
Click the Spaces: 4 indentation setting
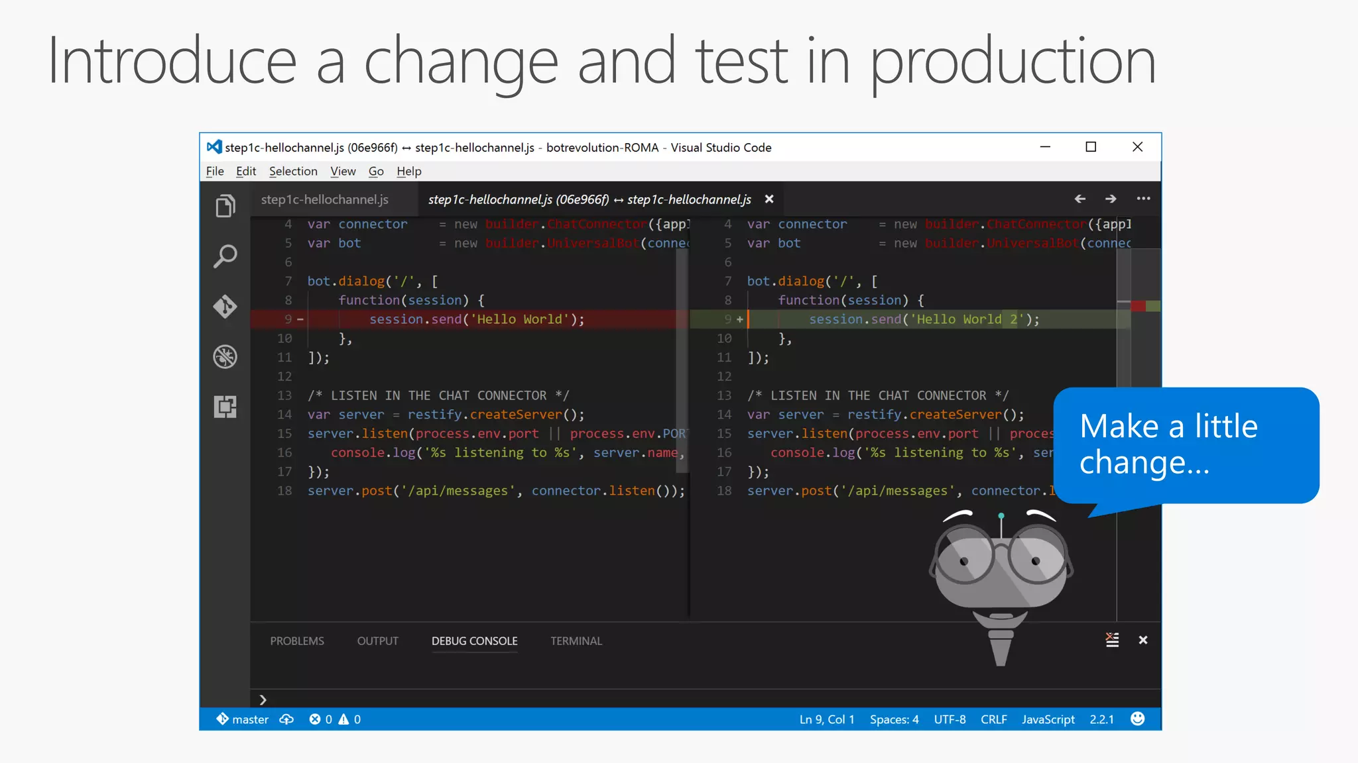point(894,719)
